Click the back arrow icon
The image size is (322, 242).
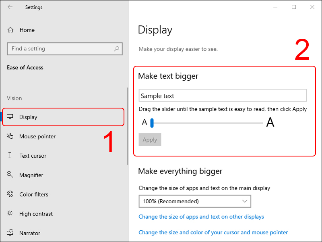[x=10, y=7]
